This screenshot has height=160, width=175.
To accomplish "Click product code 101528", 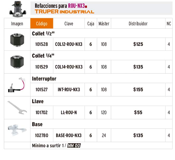I will coord(42,44).
